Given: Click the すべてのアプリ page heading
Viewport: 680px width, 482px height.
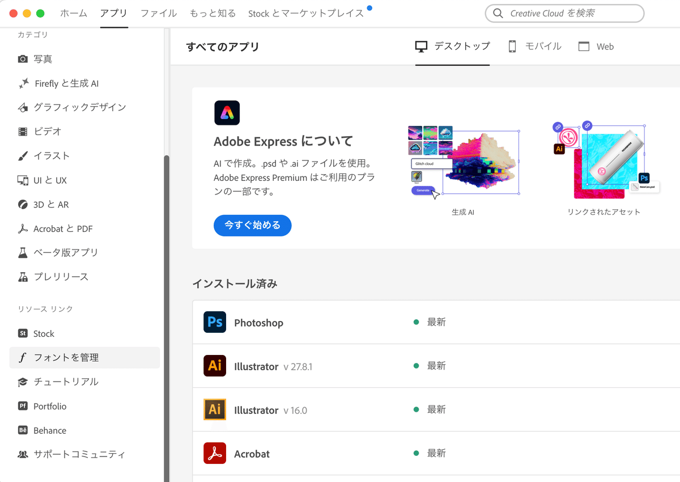Looking at the screenshot, I should point(223,47).
